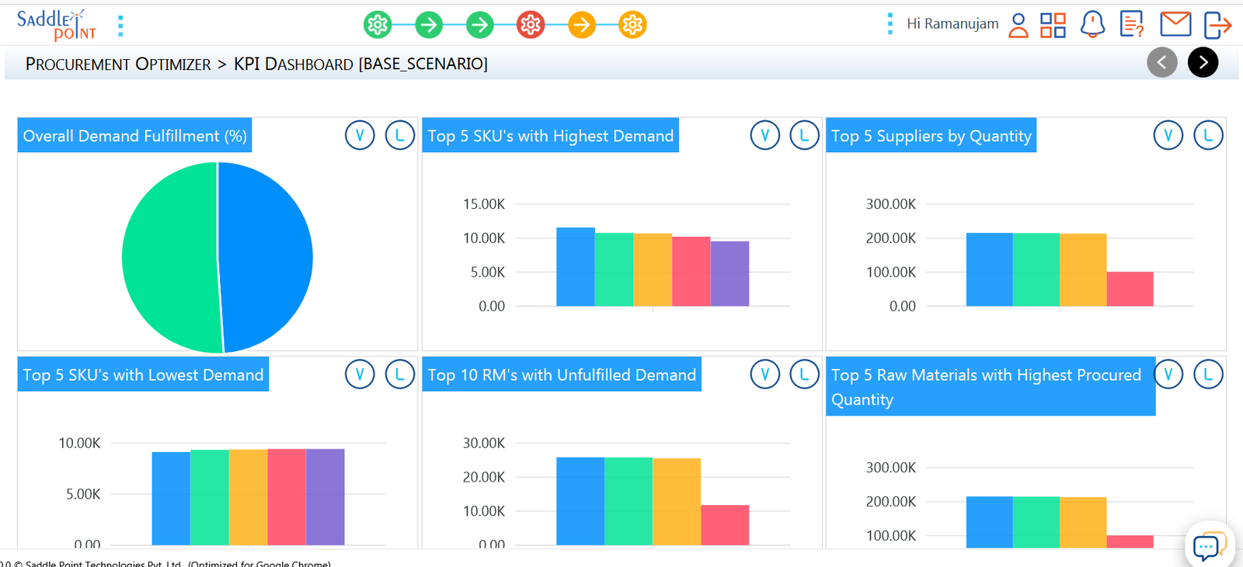Open the three-dot menu beside Saddle Point logo

(x=120, y=26)
